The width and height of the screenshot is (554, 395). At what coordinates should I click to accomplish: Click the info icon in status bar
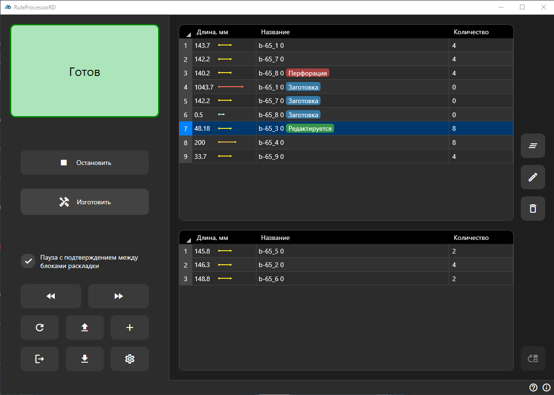(x=546, y=388)
